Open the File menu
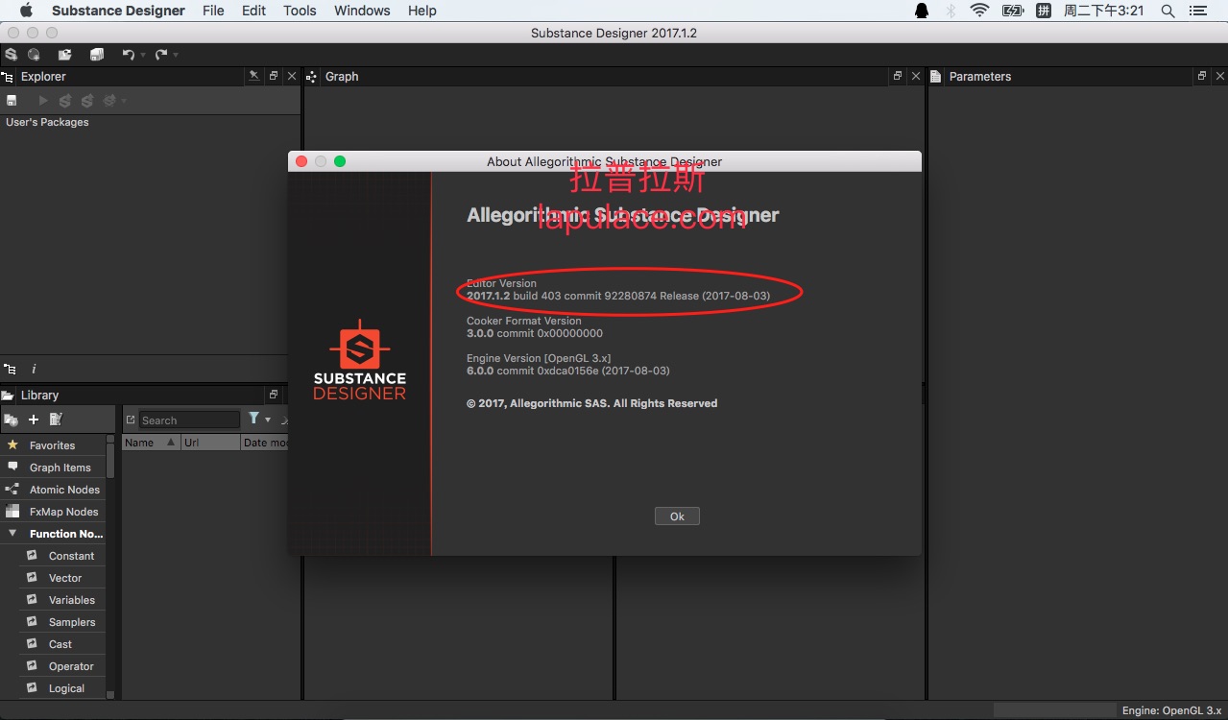The image size is (1228, 720). pos(213,11)
